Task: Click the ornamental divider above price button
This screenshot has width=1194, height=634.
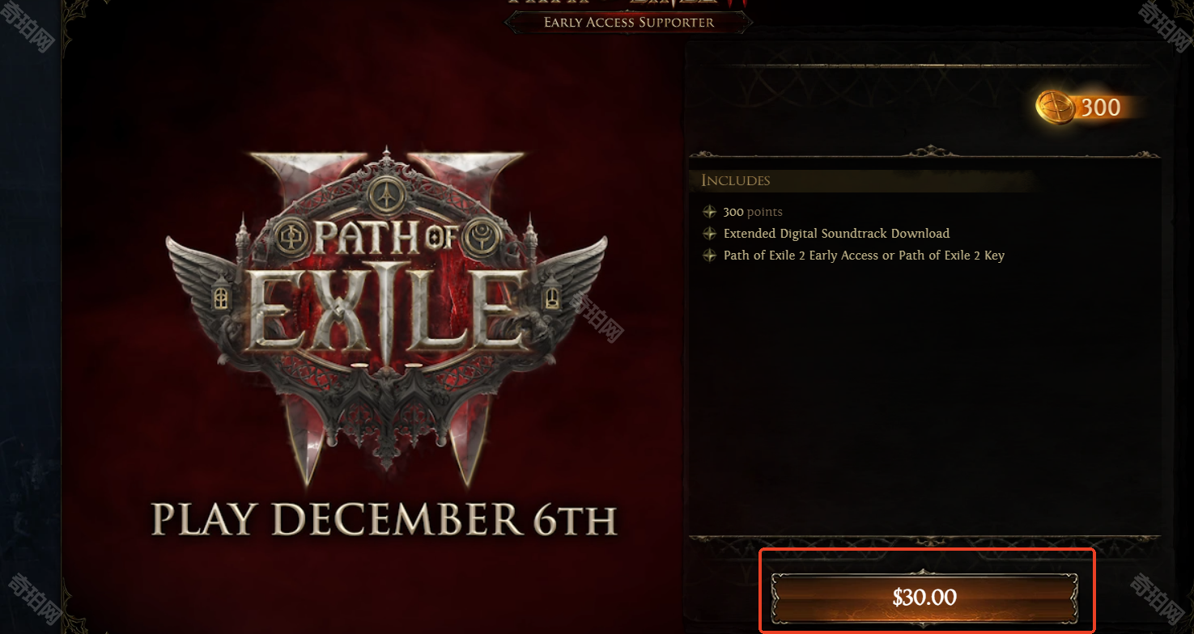Action: 924,539
